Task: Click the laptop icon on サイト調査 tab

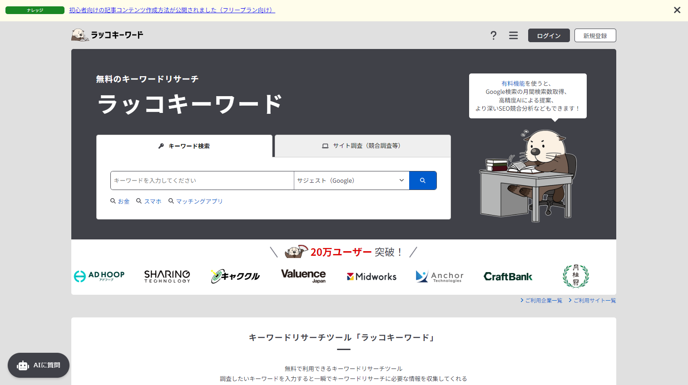Action: (325, 146)
